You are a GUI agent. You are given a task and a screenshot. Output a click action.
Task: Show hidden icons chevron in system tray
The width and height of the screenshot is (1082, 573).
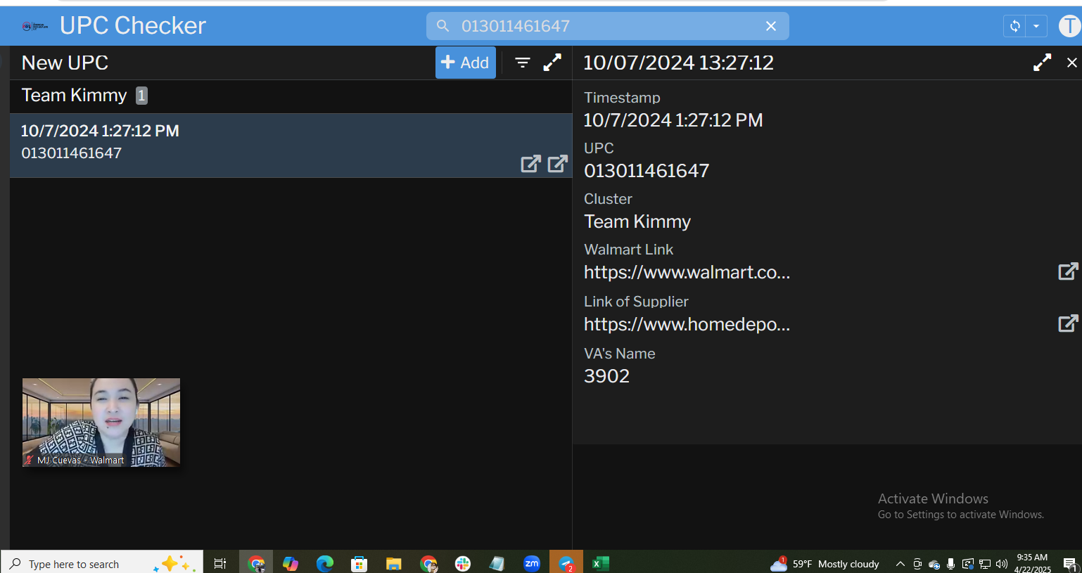[x=900, y=564]
